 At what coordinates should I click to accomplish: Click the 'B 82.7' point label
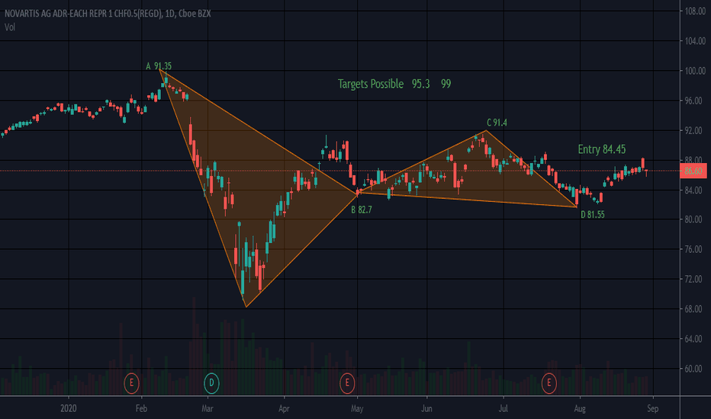[362, 209]
